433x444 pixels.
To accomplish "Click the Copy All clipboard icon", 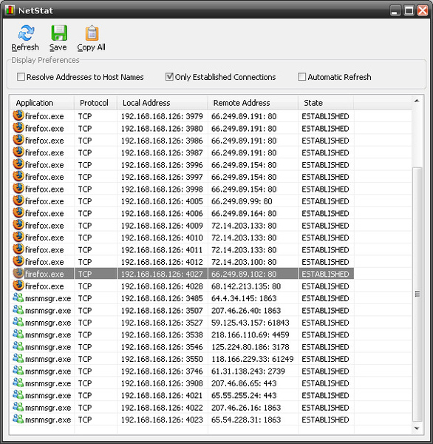I will click(92, 33).
